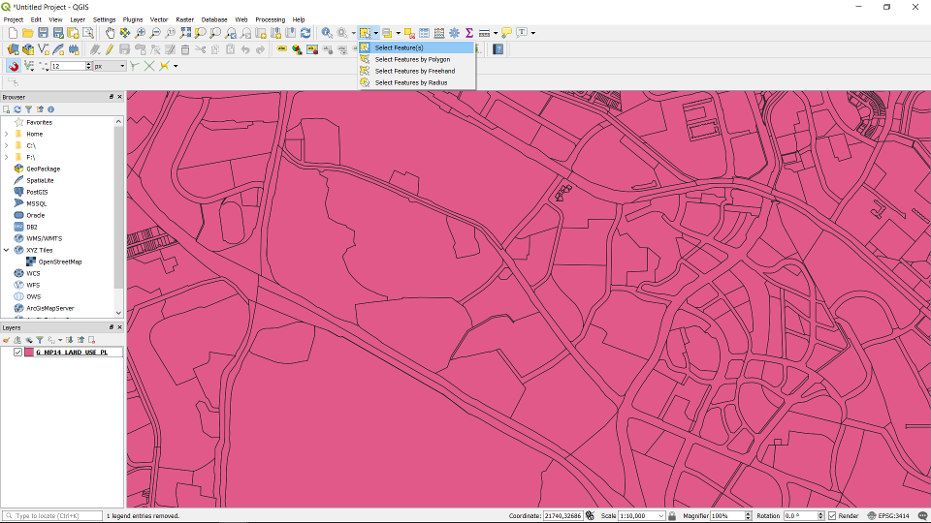
Task: Click the Statistical Summary sigma icon
Action: (x=468, y=33)
